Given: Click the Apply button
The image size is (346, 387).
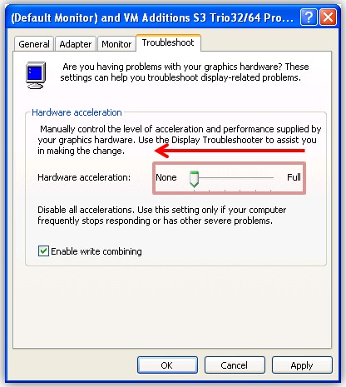Looking at the screenshot, I should (x=302, y=365).
